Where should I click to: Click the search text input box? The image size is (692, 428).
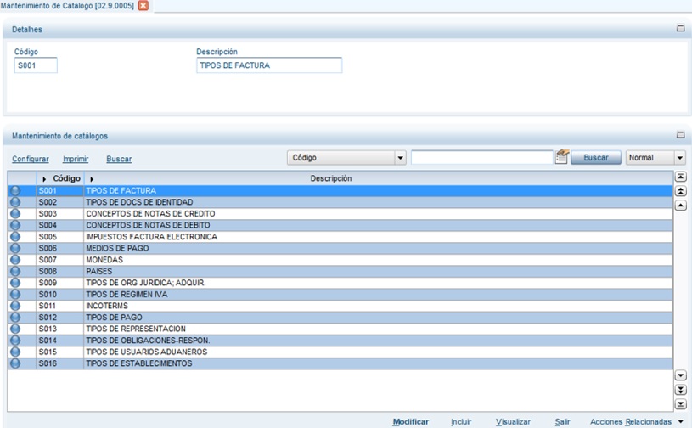tap(482, 157)
